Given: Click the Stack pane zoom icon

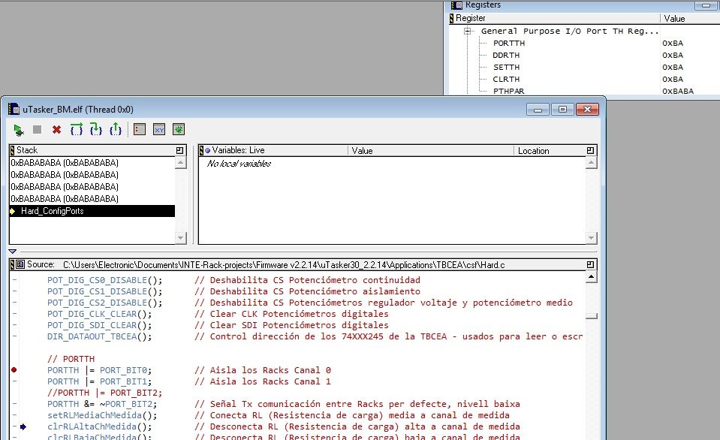Looking at the screenshot, I should (179, 150).
